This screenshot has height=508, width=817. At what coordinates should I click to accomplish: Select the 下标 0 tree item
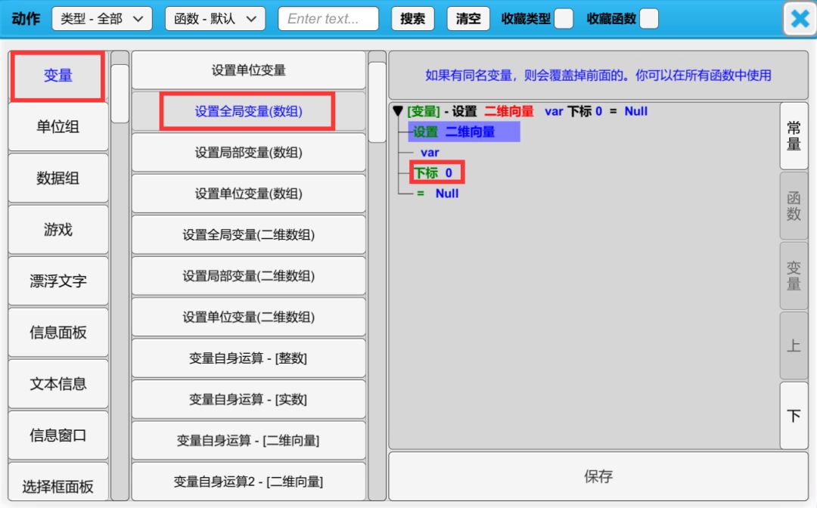(x=433, y=173)
